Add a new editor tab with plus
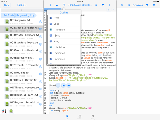 coord(109,10)
